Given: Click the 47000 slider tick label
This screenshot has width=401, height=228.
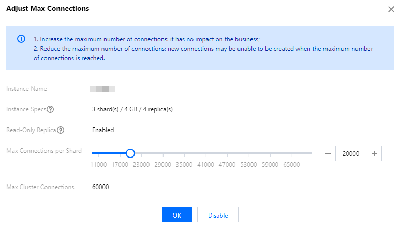Looking at the screenshot, I should coord(227,165).
